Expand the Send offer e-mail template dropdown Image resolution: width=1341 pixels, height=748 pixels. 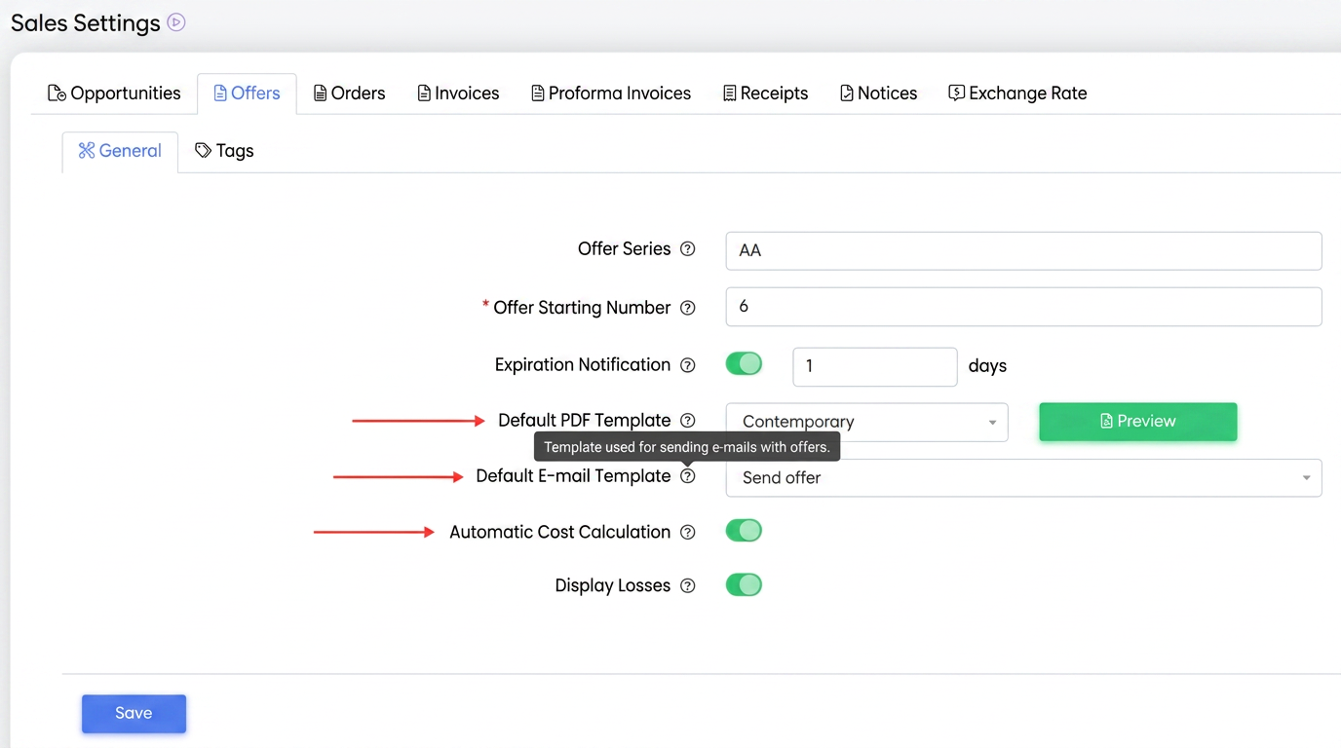[x=1023, y=478]
